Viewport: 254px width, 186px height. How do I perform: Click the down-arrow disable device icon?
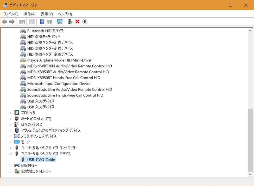point(85,22)
